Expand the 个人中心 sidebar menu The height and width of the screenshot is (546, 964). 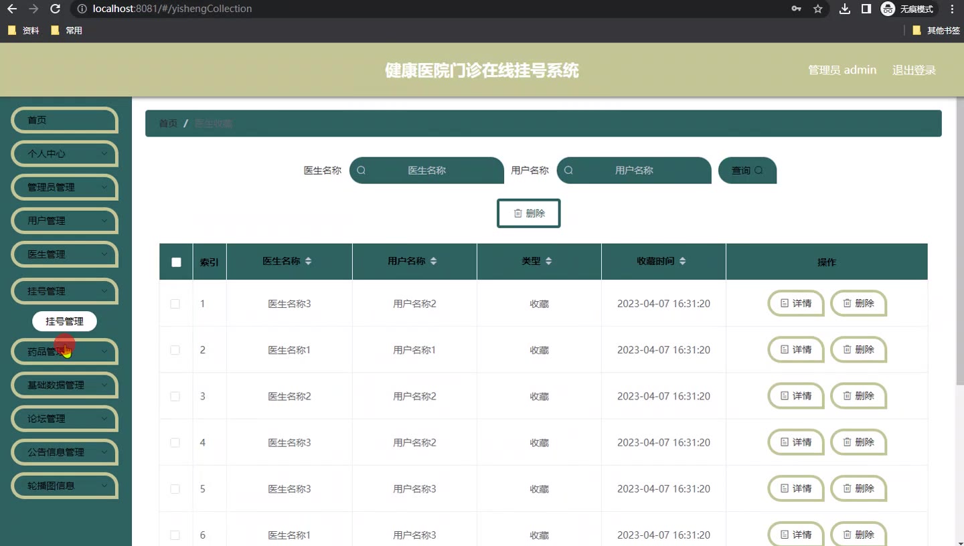65,154
